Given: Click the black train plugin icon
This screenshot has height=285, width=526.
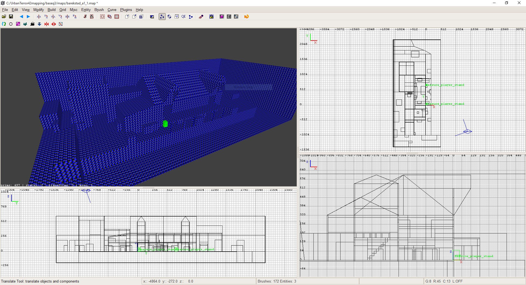Looking at the screenshot, I should [32, 24].
